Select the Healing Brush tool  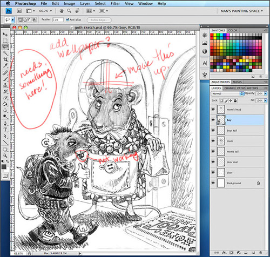5,72
